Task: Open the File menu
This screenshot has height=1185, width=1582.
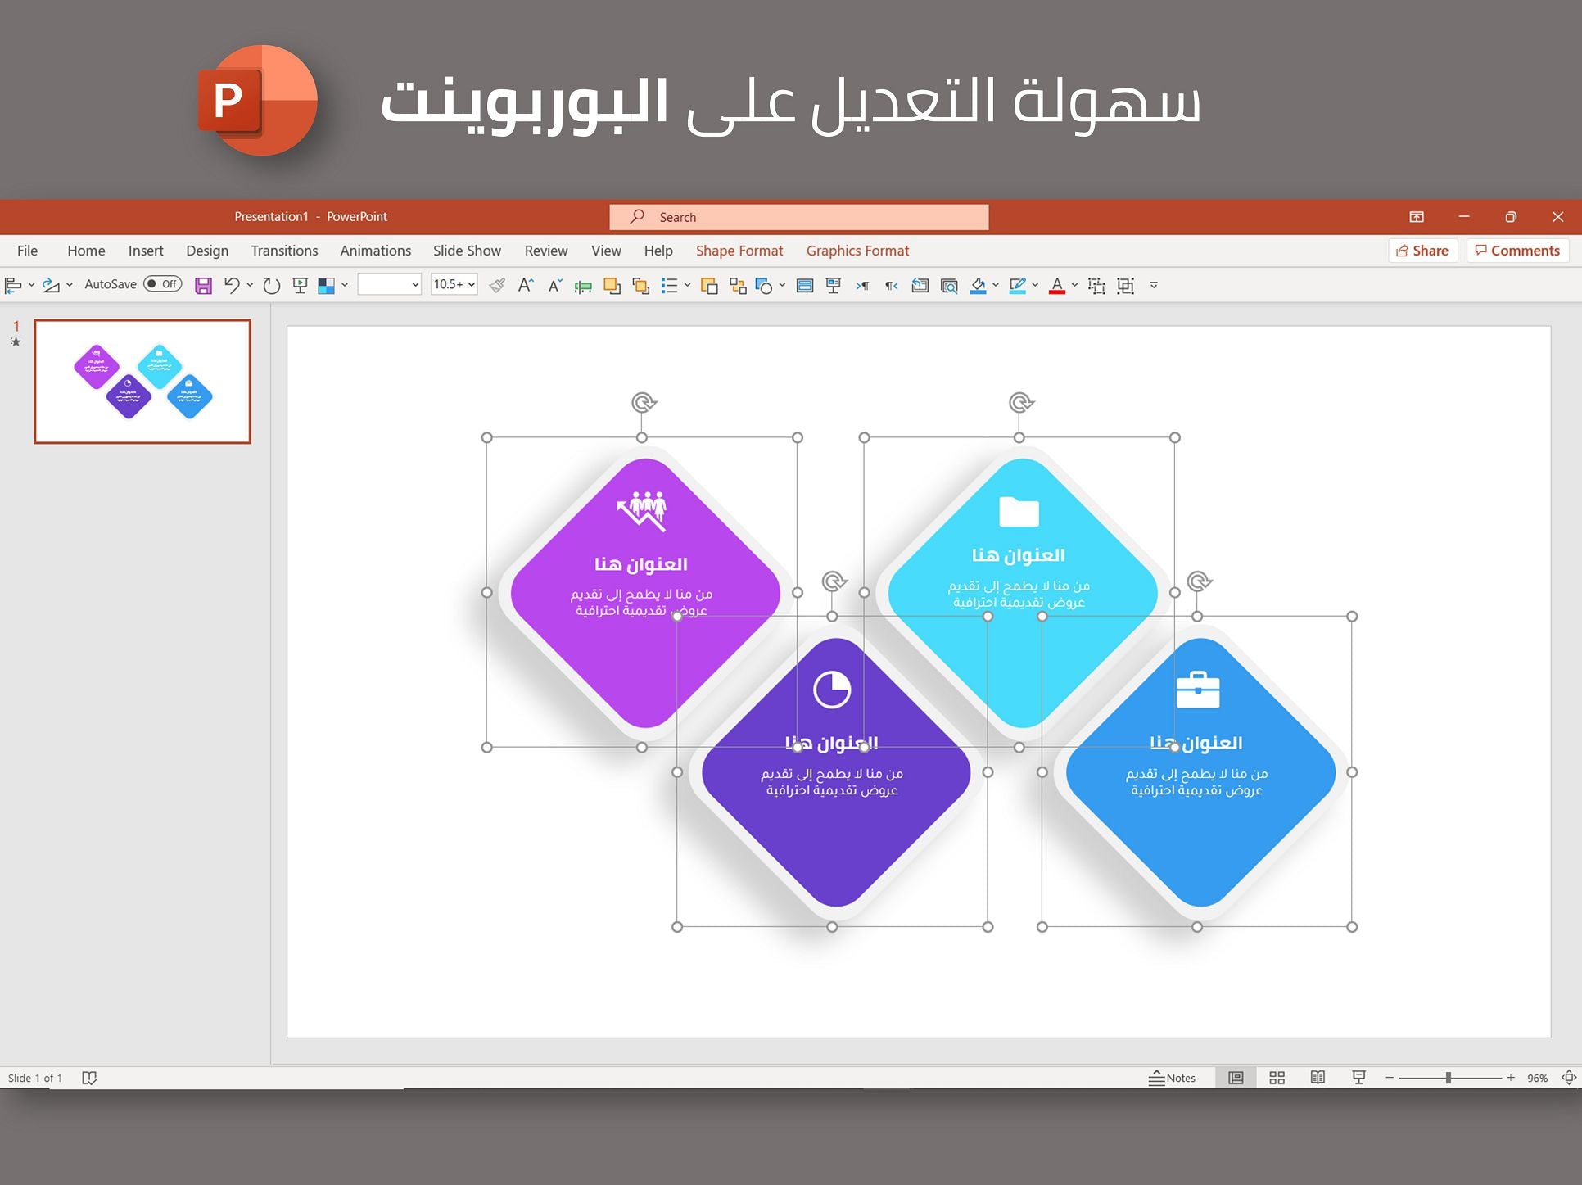Action: click(27, 251)
